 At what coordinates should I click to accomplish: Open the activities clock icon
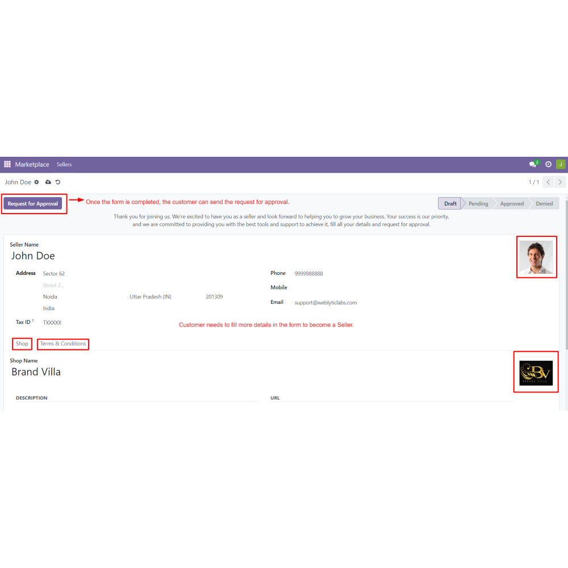(x=549, y=164)
